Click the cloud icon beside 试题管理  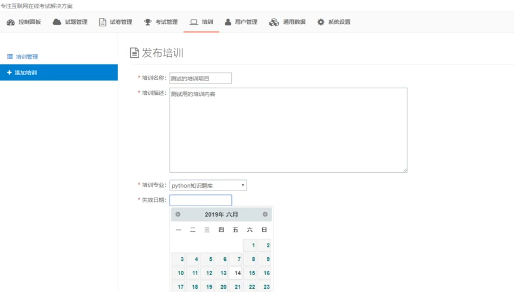point(57,22)
